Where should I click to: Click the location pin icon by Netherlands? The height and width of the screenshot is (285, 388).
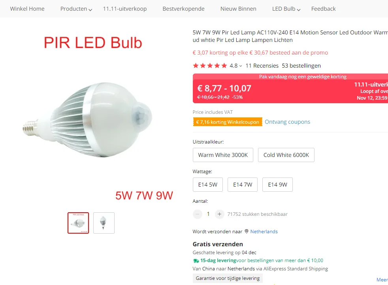point(247,231)
